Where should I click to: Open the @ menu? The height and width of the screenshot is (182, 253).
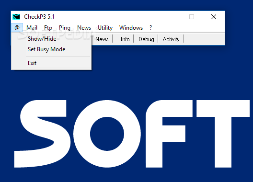tap(17, 28)
